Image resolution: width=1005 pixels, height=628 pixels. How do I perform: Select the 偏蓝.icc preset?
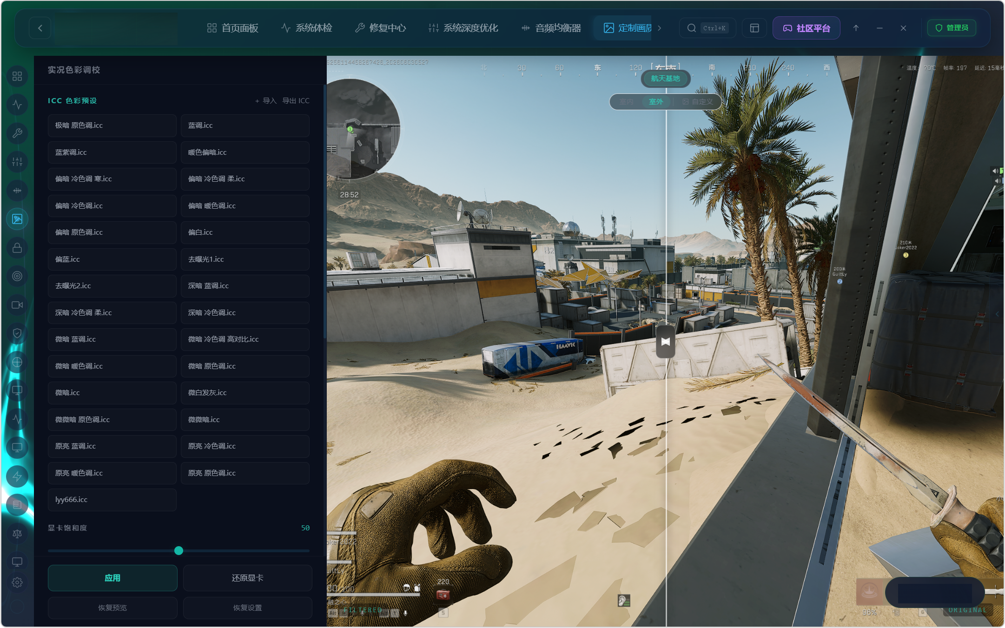(x=112, y=259)
